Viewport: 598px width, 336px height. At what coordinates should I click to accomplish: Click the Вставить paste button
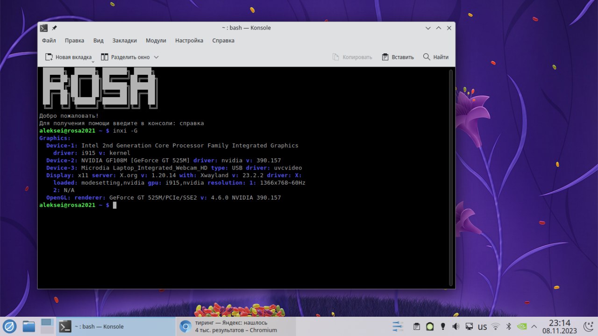[x=398, y=57]
